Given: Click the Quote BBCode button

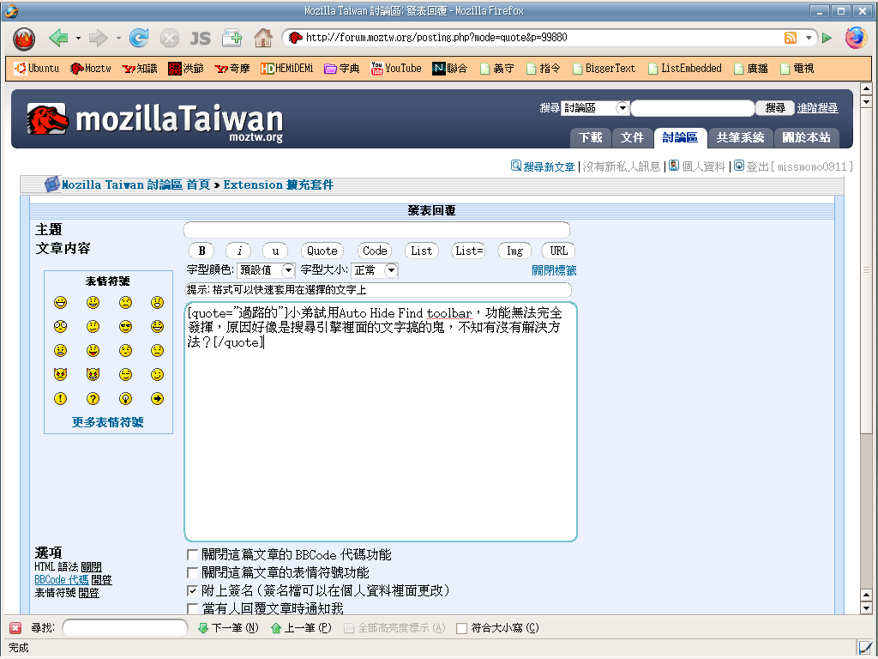Looking at the screenshot, I should pyautogui.click(x=322, y=251).
